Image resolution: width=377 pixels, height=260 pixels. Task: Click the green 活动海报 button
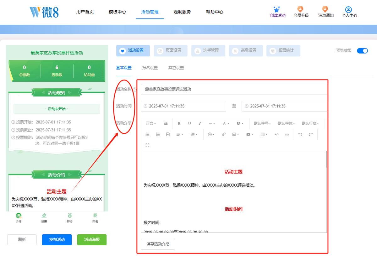click(92, 240)
